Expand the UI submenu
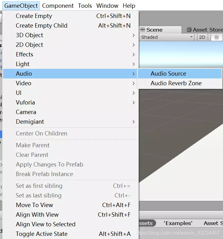 pyautogui.click(x=71, y=93)
